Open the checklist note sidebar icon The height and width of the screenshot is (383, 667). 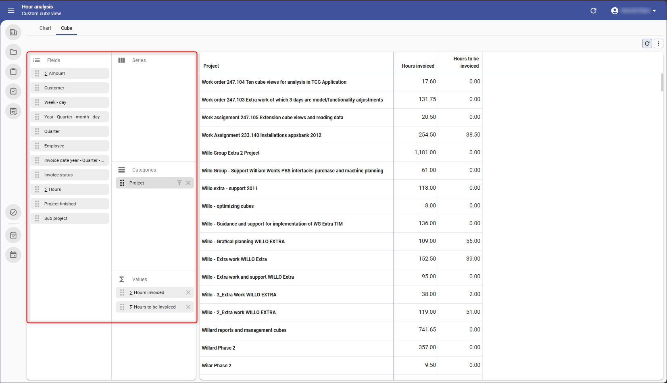click(13, 111)
